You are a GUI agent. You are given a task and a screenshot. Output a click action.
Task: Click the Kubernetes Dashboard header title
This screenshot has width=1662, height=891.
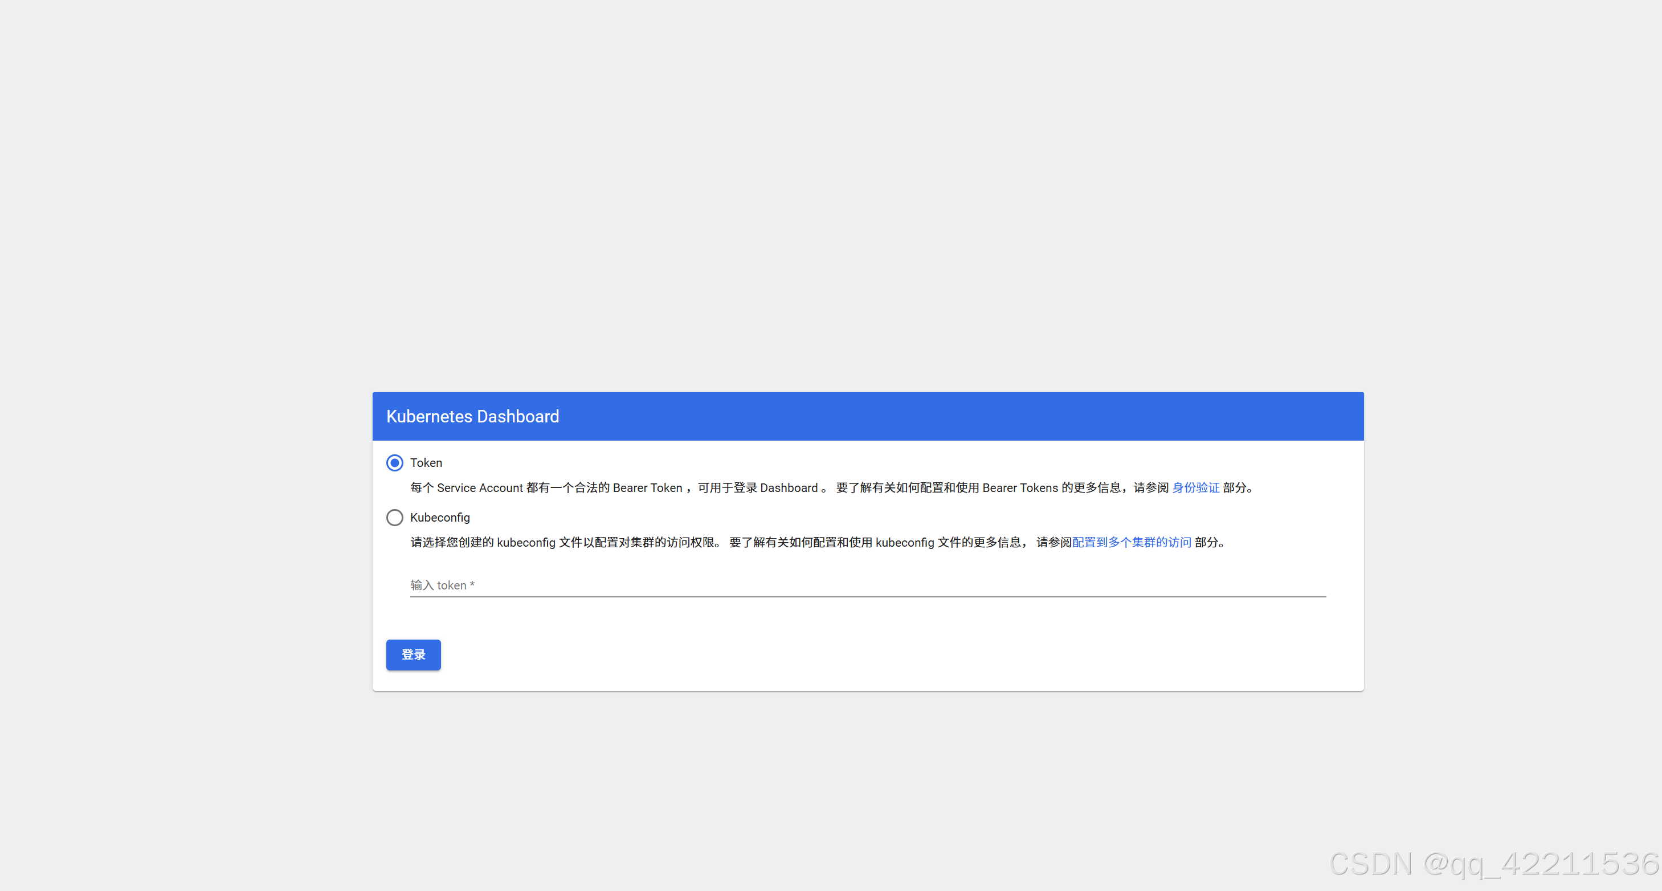click(x=472, y=417)
